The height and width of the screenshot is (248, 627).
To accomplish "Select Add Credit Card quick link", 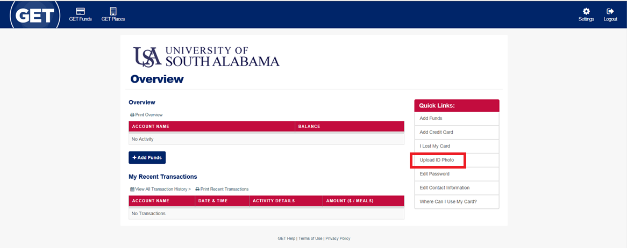I will pyautogui.click(x=457, y=132).
